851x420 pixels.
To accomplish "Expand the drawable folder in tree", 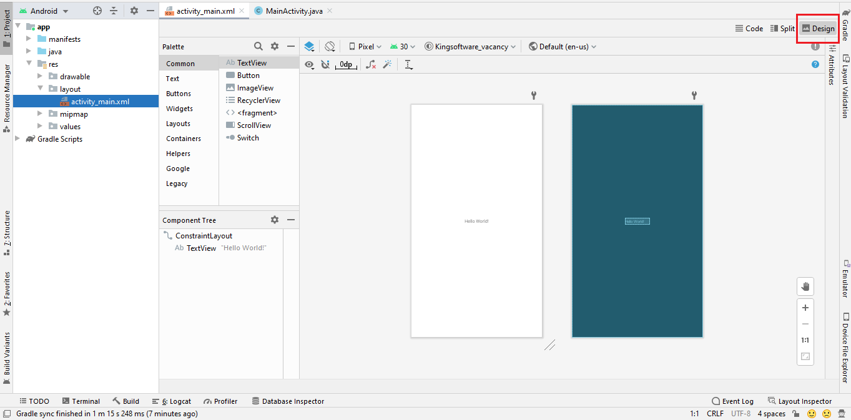I will pyautogui.click(x=41, y=77).
